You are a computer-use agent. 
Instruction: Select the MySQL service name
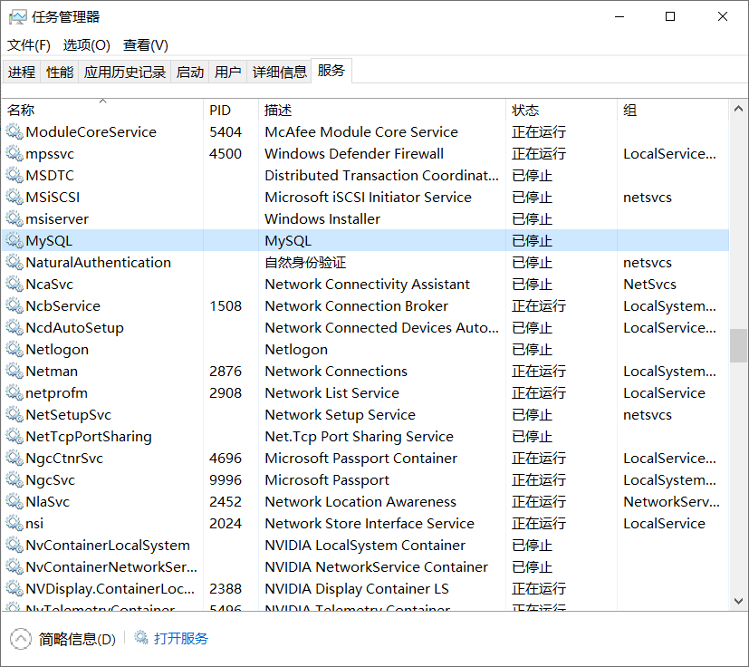pos(49,240)
